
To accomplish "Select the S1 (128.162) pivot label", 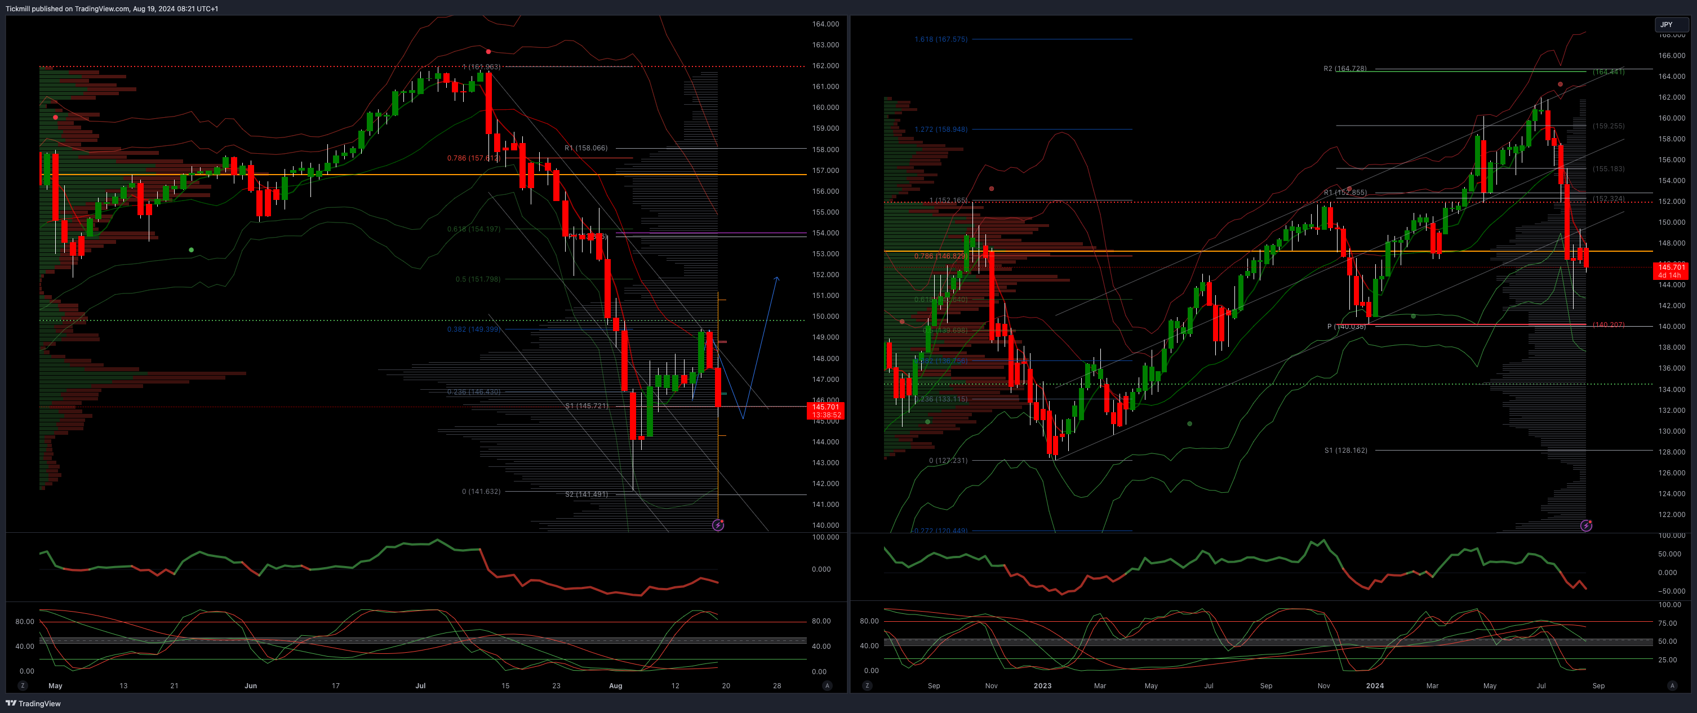I will point(1346,451).
